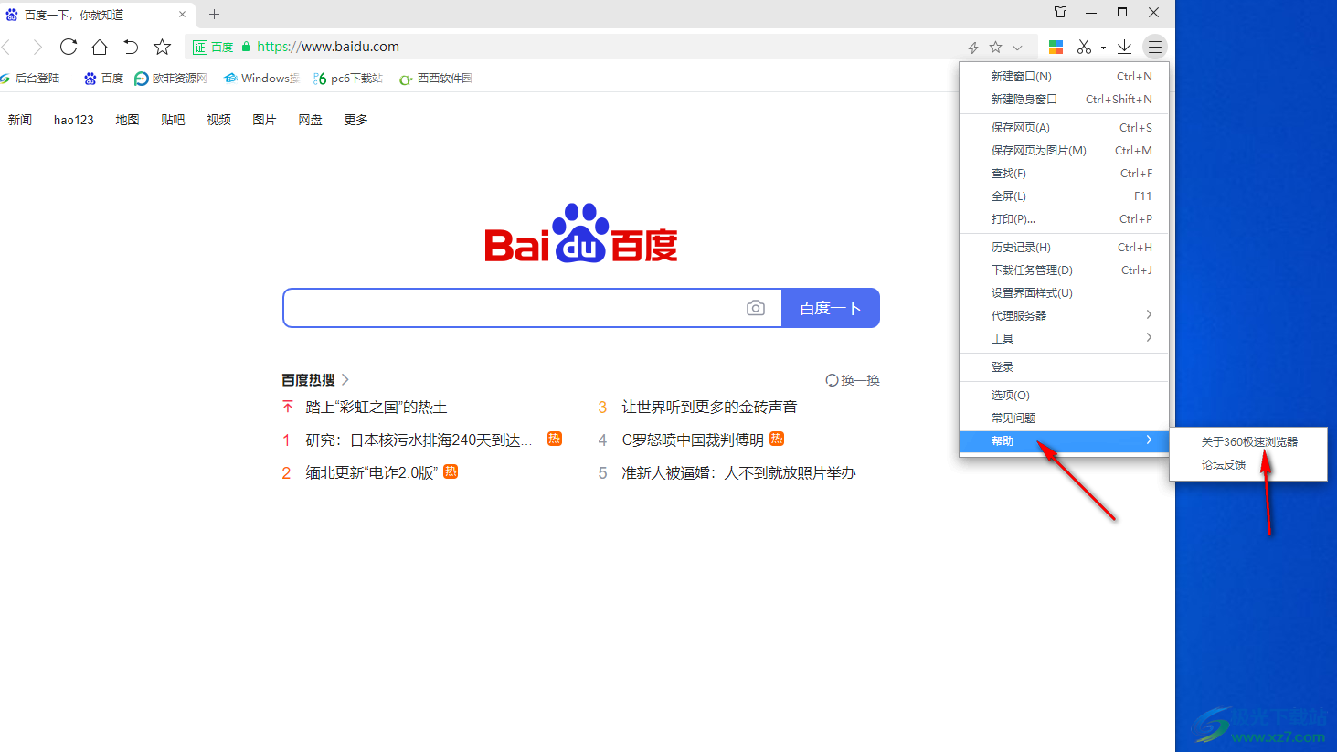Select 历史记录(H) menu item

1064,248
